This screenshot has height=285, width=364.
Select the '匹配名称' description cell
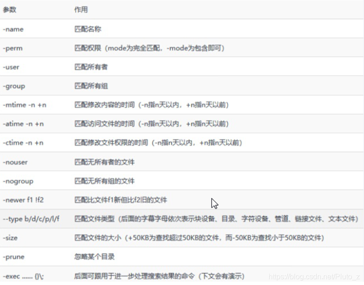(x=88, y=29)
